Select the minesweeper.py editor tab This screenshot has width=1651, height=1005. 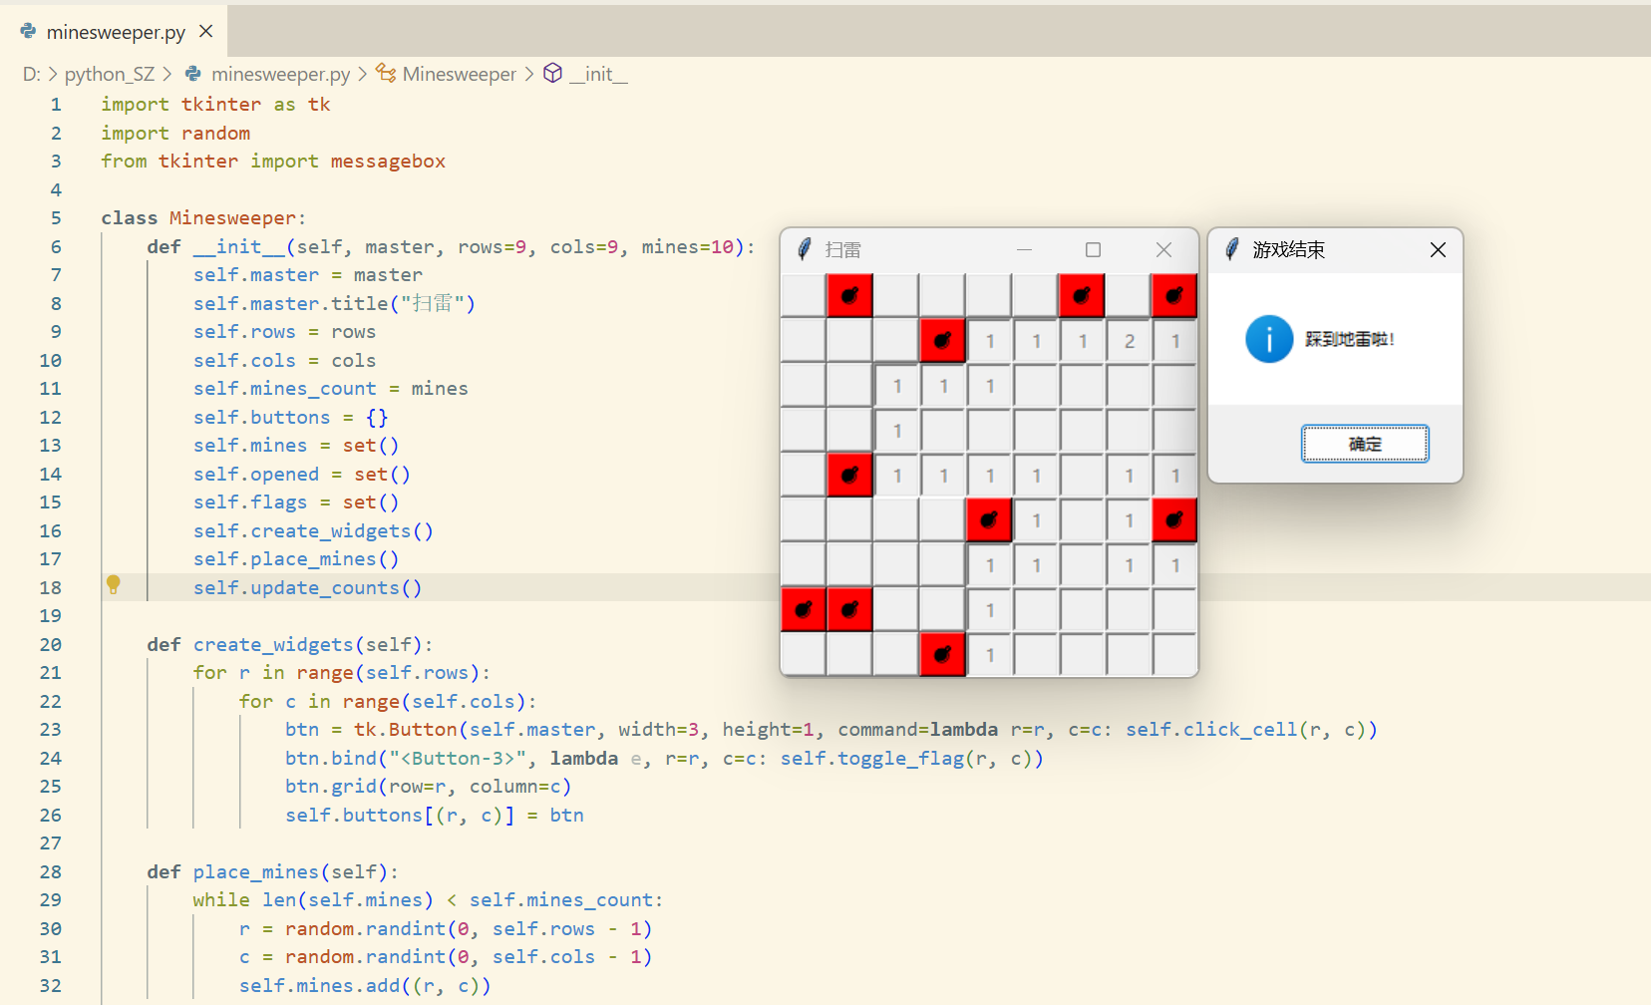[115, 32]
